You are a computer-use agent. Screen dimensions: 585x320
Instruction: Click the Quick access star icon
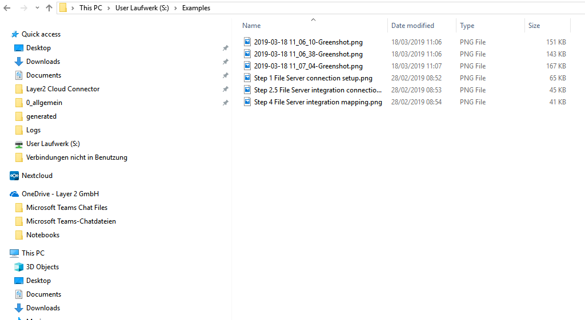(14, 34)
